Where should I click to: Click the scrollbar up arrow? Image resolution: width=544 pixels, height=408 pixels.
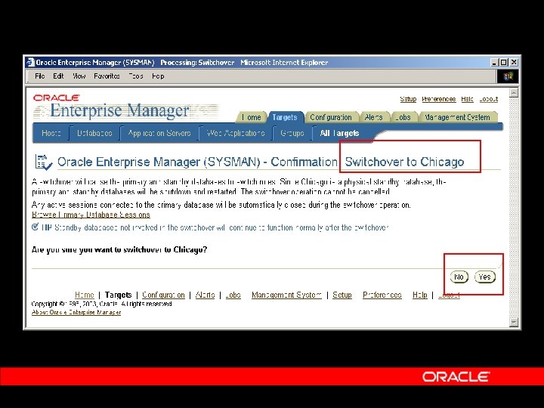pyautogui.click(x=514, y=93)
